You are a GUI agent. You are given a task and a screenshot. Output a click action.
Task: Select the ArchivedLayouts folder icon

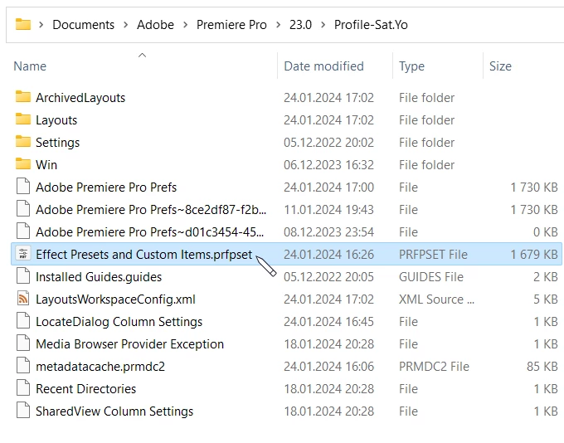coord(23,97)
